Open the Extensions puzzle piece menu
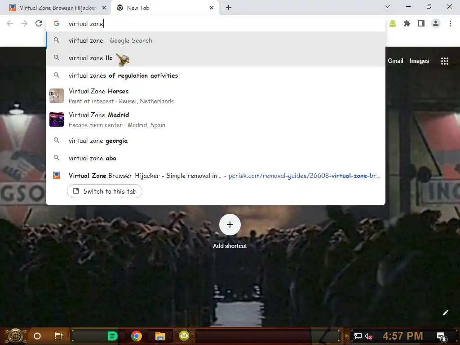The image size is (460, 345). pos(407,23)
